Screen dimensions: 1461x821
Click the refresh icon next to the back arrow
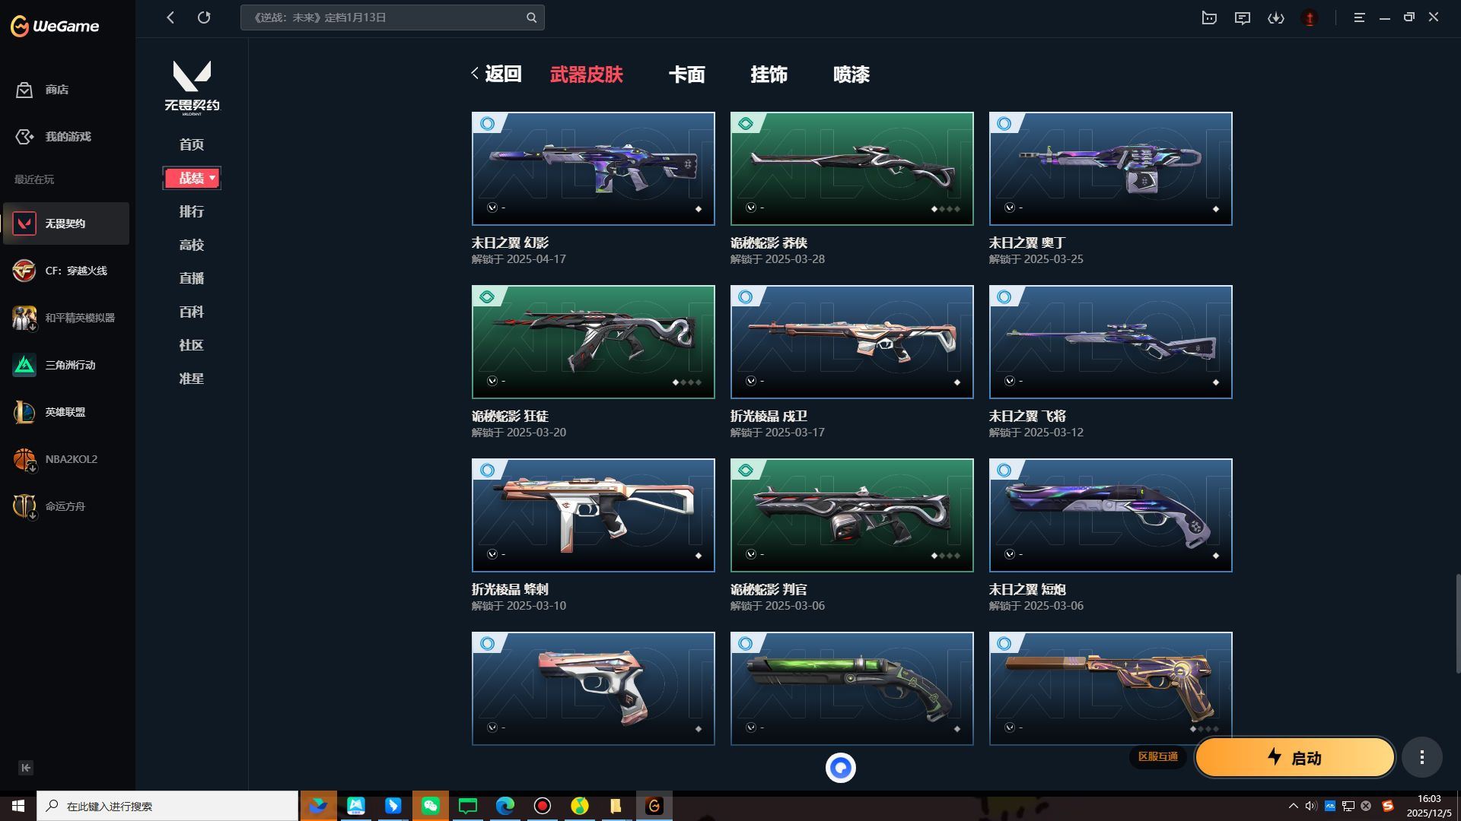tap(204, 17)
